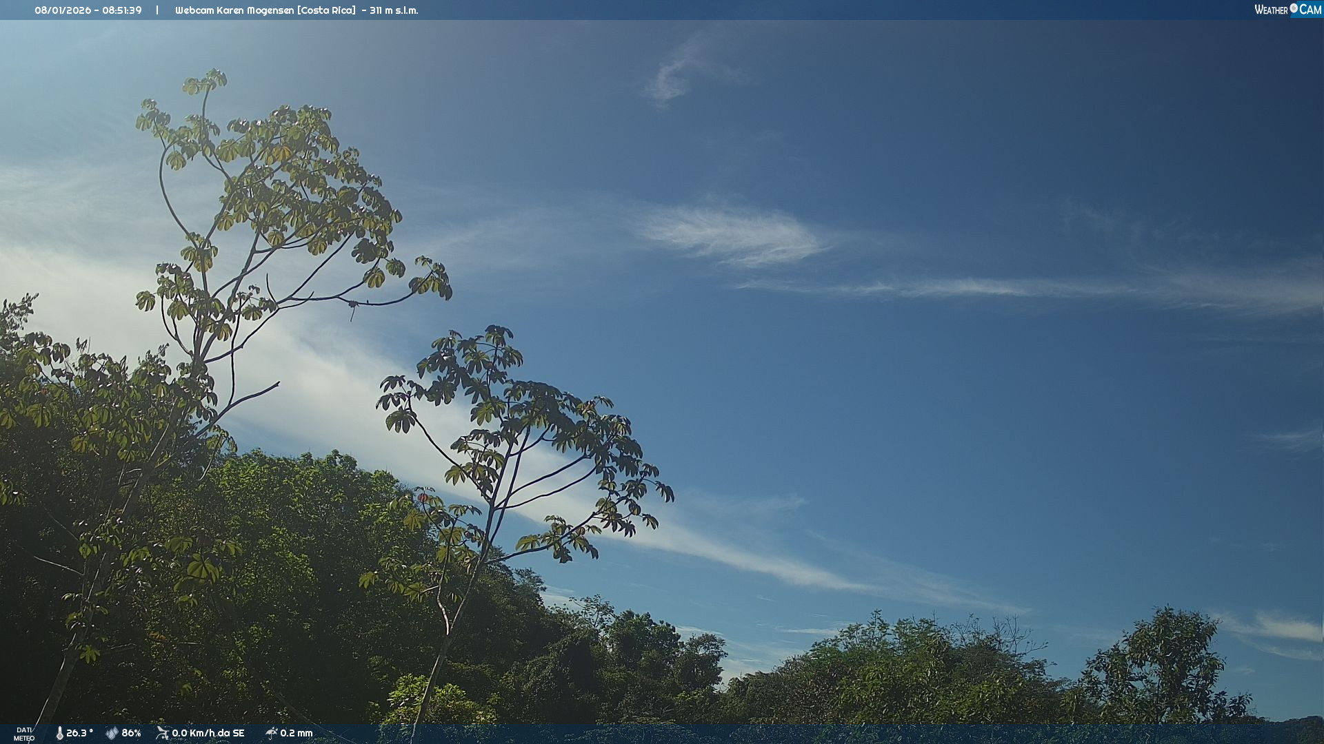Click Webcam Karen Mogensen title text
The width and height of the screenshot is (1324, 744).
point(234,10)
